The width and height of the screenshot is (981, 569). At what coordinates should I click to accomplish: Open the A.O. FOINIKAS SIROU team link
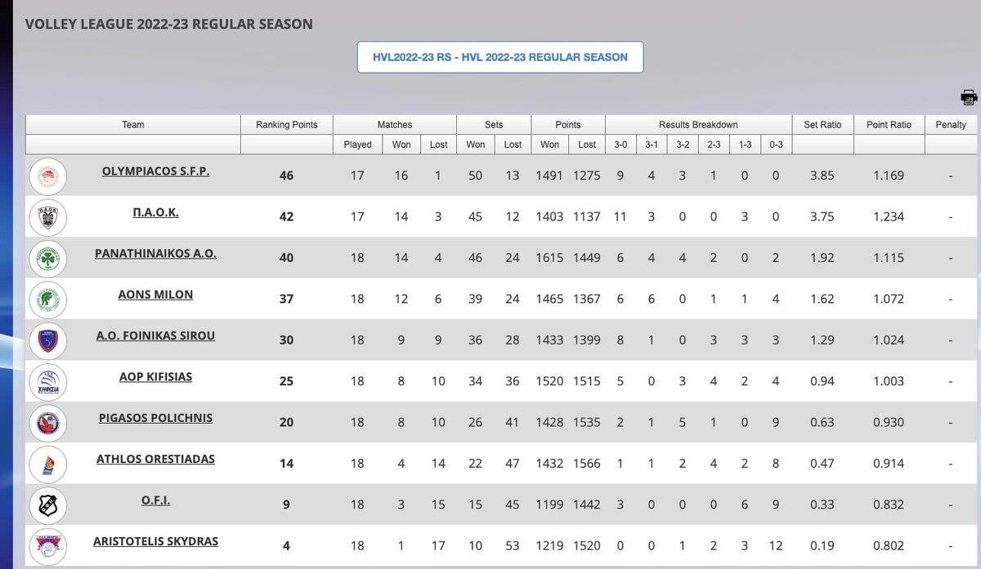(155, 336)
